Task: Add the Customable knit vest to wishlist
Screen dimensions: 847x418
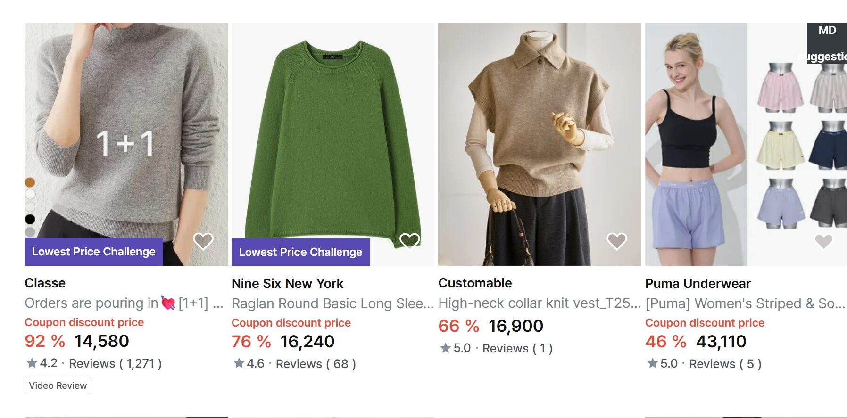Action: [x=616, y=241]
